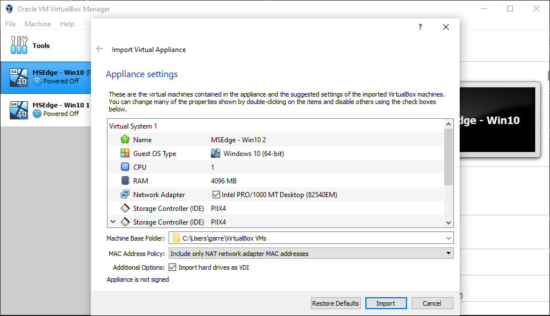The width and height of the screenshot is (550, 316).
Task: Click the MSEdge - Win10 1 VM icon
Action: pos(19,110)
